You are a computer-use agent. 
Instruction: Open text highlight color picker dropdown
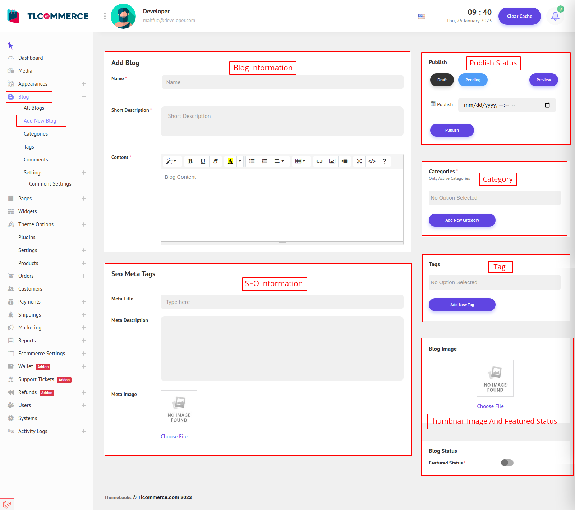[240, 161]
